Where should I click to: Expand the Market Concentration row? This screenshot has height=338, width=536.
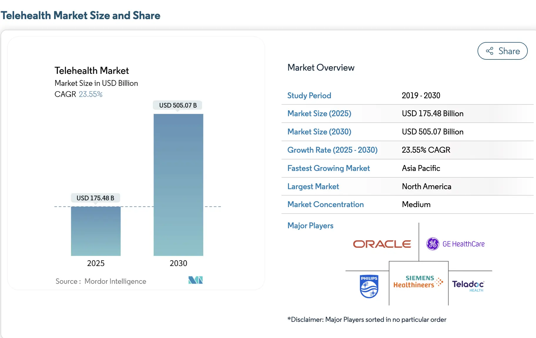tap(325, 204)
